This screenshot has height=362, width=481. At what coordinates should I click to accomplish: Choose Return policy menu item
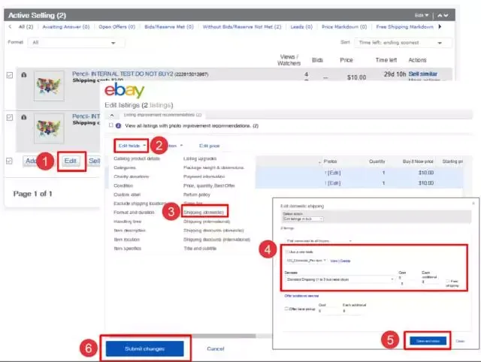(x=197, y=195)
